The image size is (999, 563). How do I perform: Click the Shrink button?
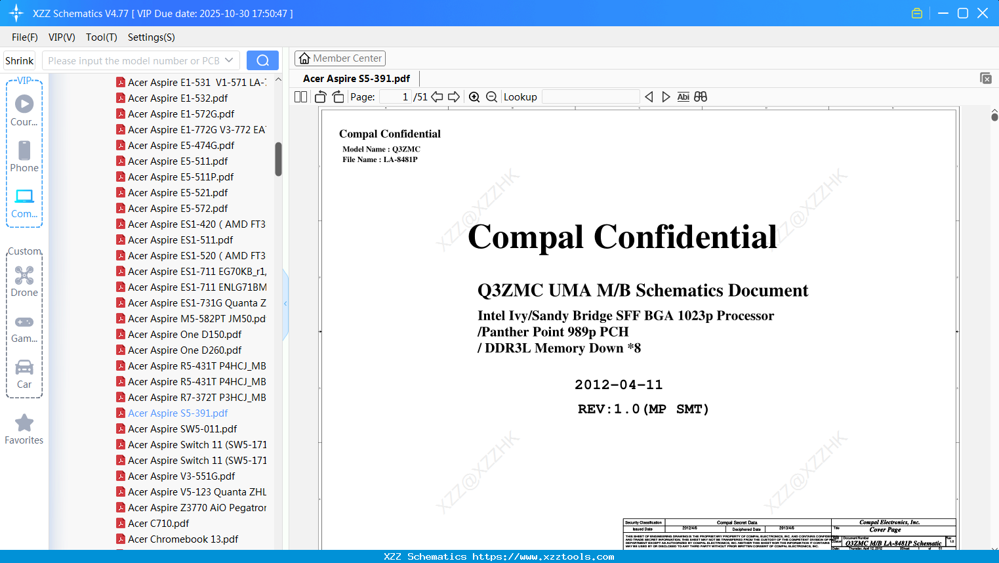[19, 60]
